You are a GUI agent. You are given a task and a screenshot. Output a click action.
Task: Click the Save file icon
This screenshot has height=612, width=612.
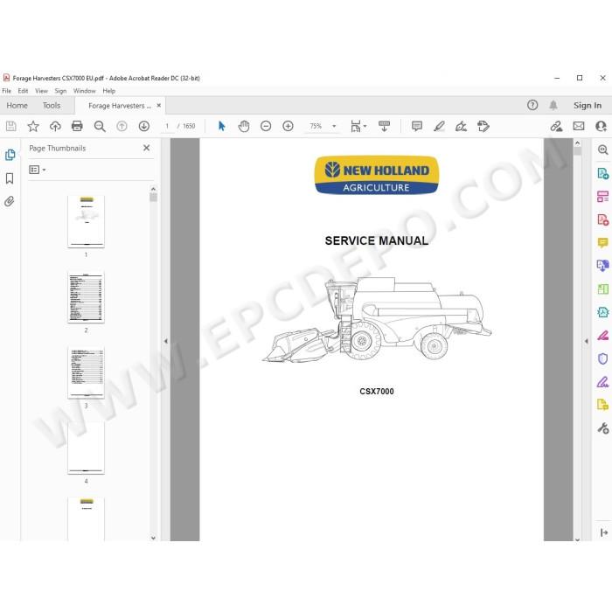10,126
